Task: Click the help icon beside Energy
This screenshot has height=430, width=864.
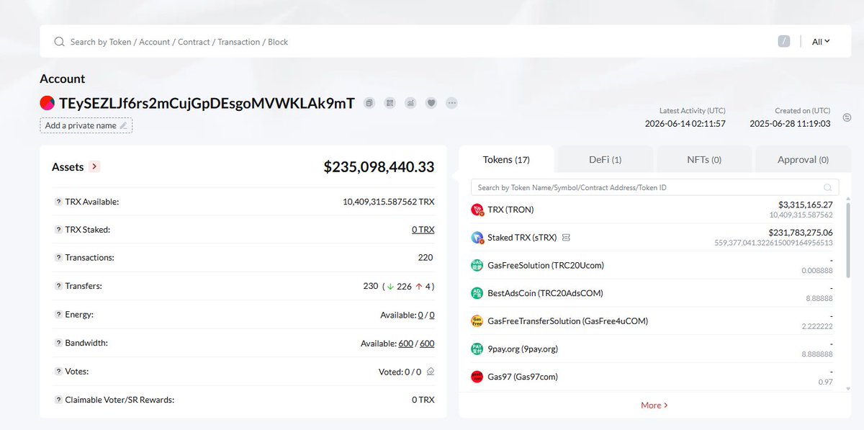Action: (58, 315)
